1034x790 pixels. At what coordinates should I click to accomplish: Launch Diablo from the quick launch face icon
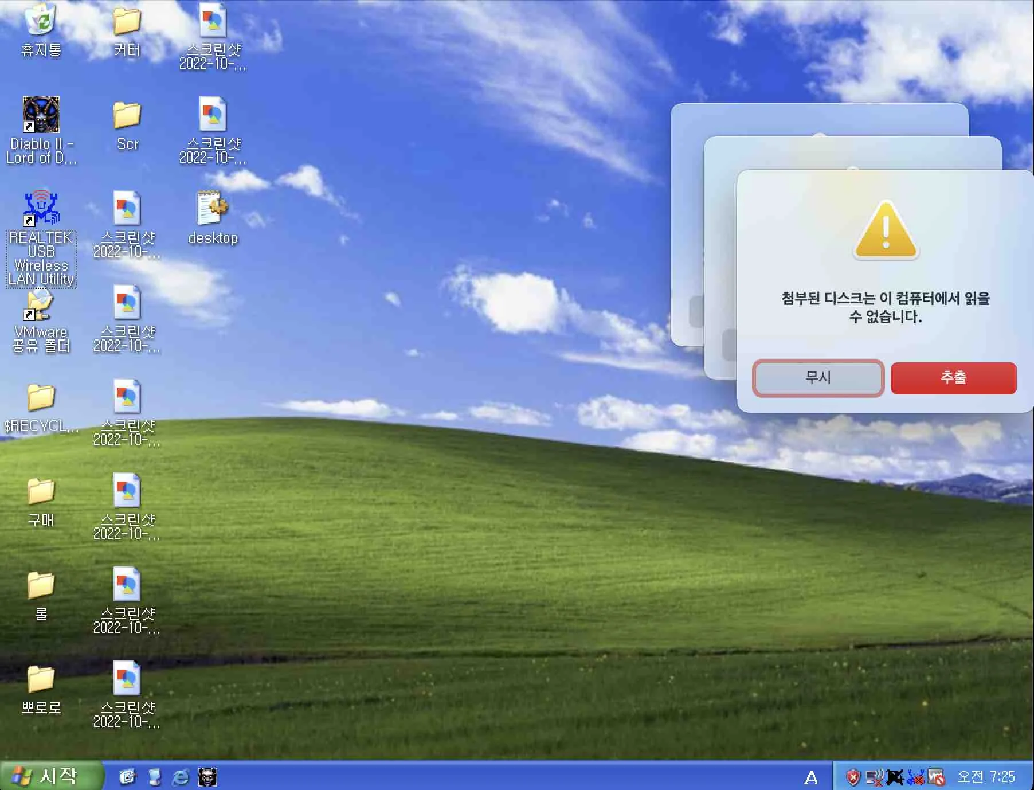point(207,777)
